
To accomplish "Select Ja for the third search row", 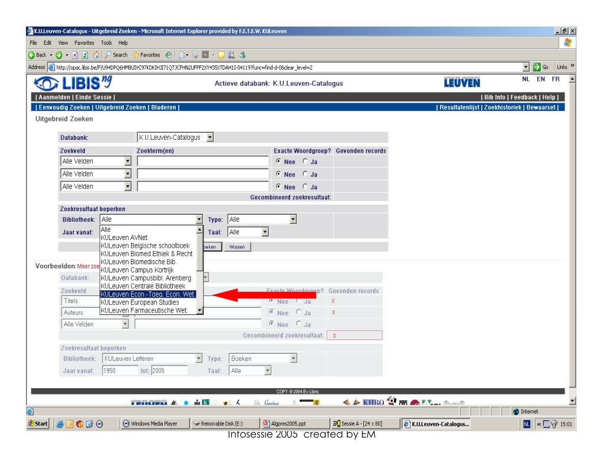I will tap(305, 186).
